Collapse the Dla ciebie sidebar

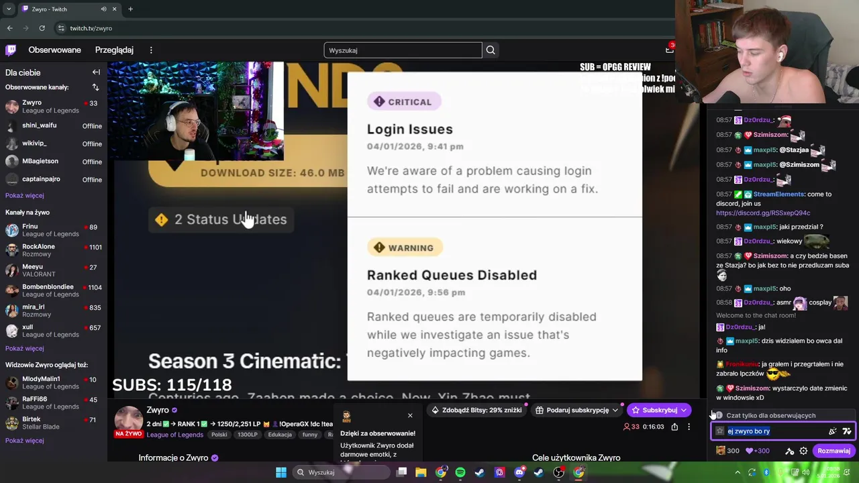pyautogui.click(x=96, y=72)
